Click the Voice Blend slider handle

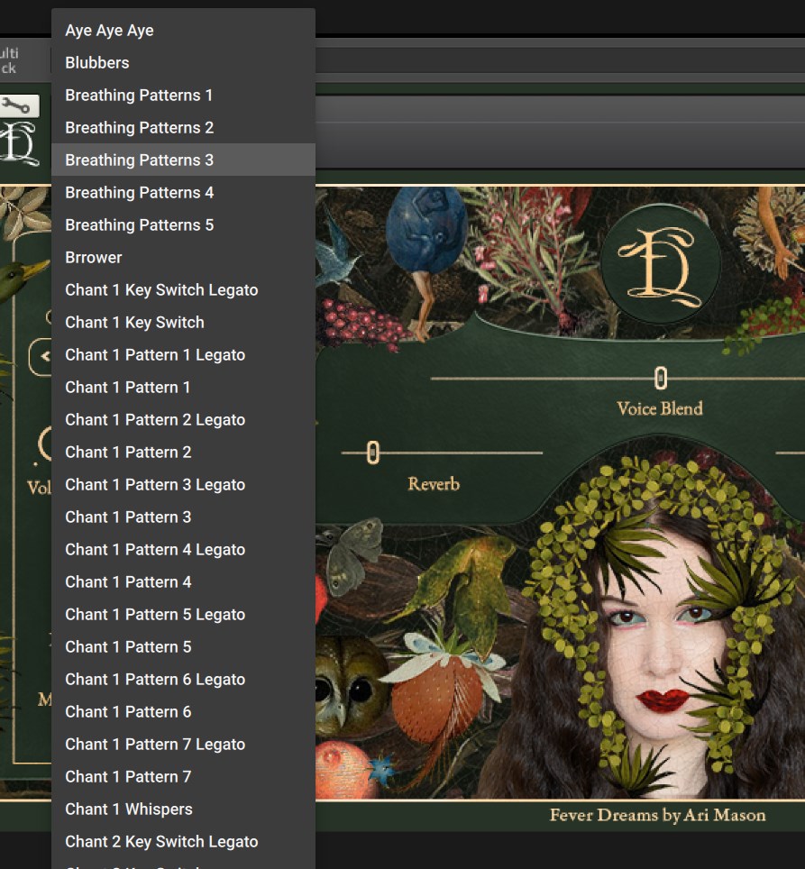click(x=661, y=378)
